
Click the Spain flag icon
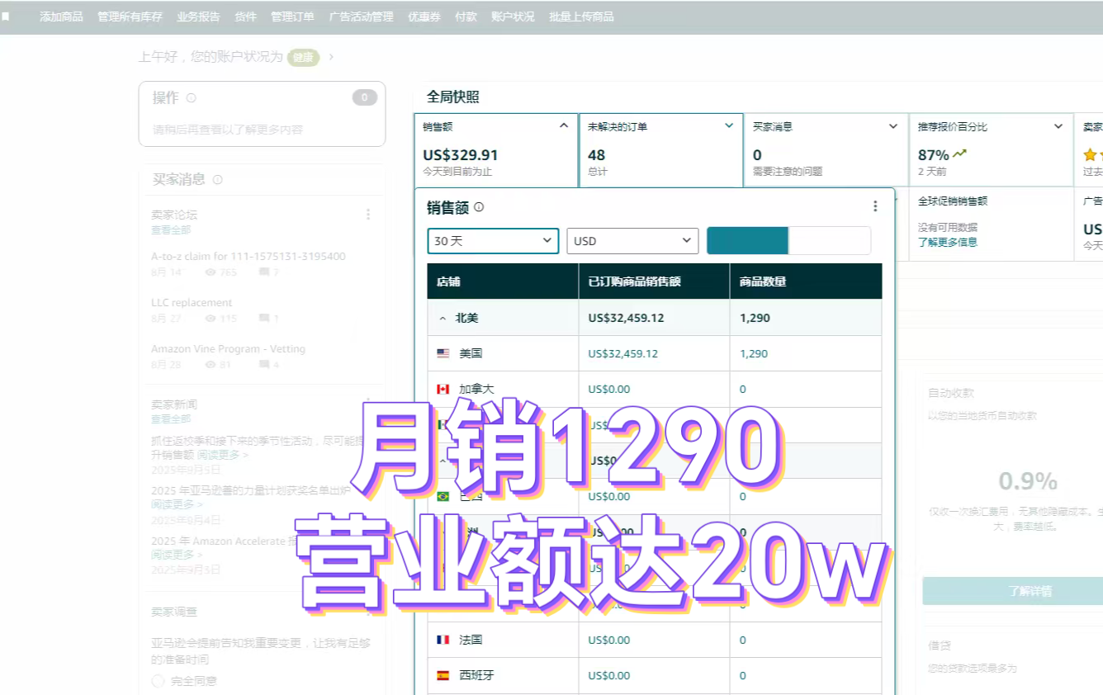(x=443, y=675)
